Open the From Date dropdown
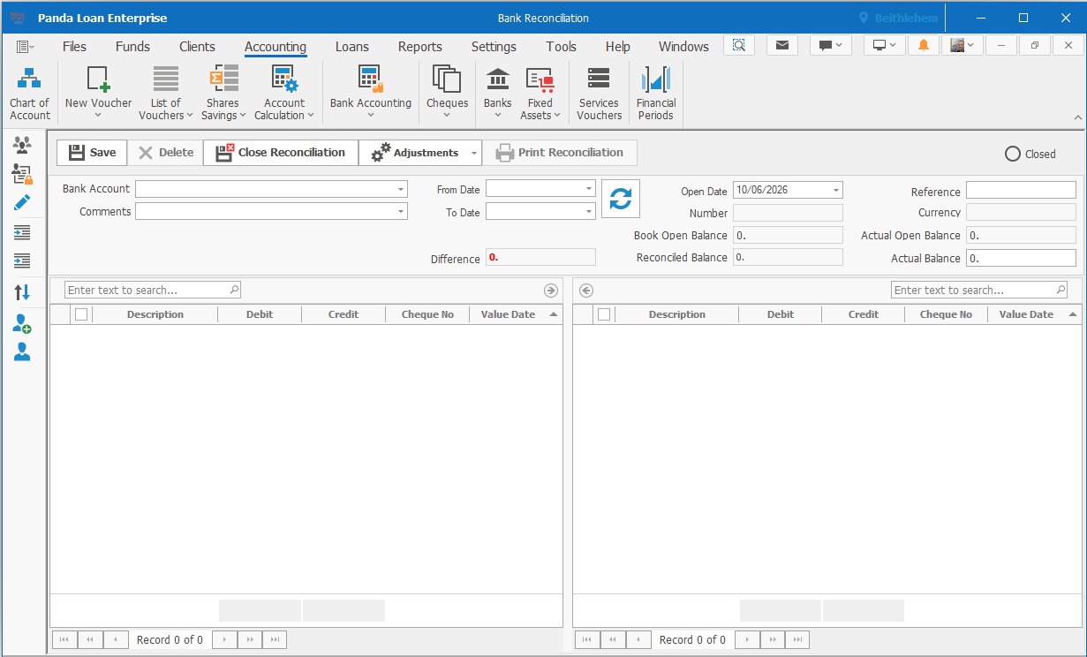Viewport: 1087px width, 657px height. 589,189
